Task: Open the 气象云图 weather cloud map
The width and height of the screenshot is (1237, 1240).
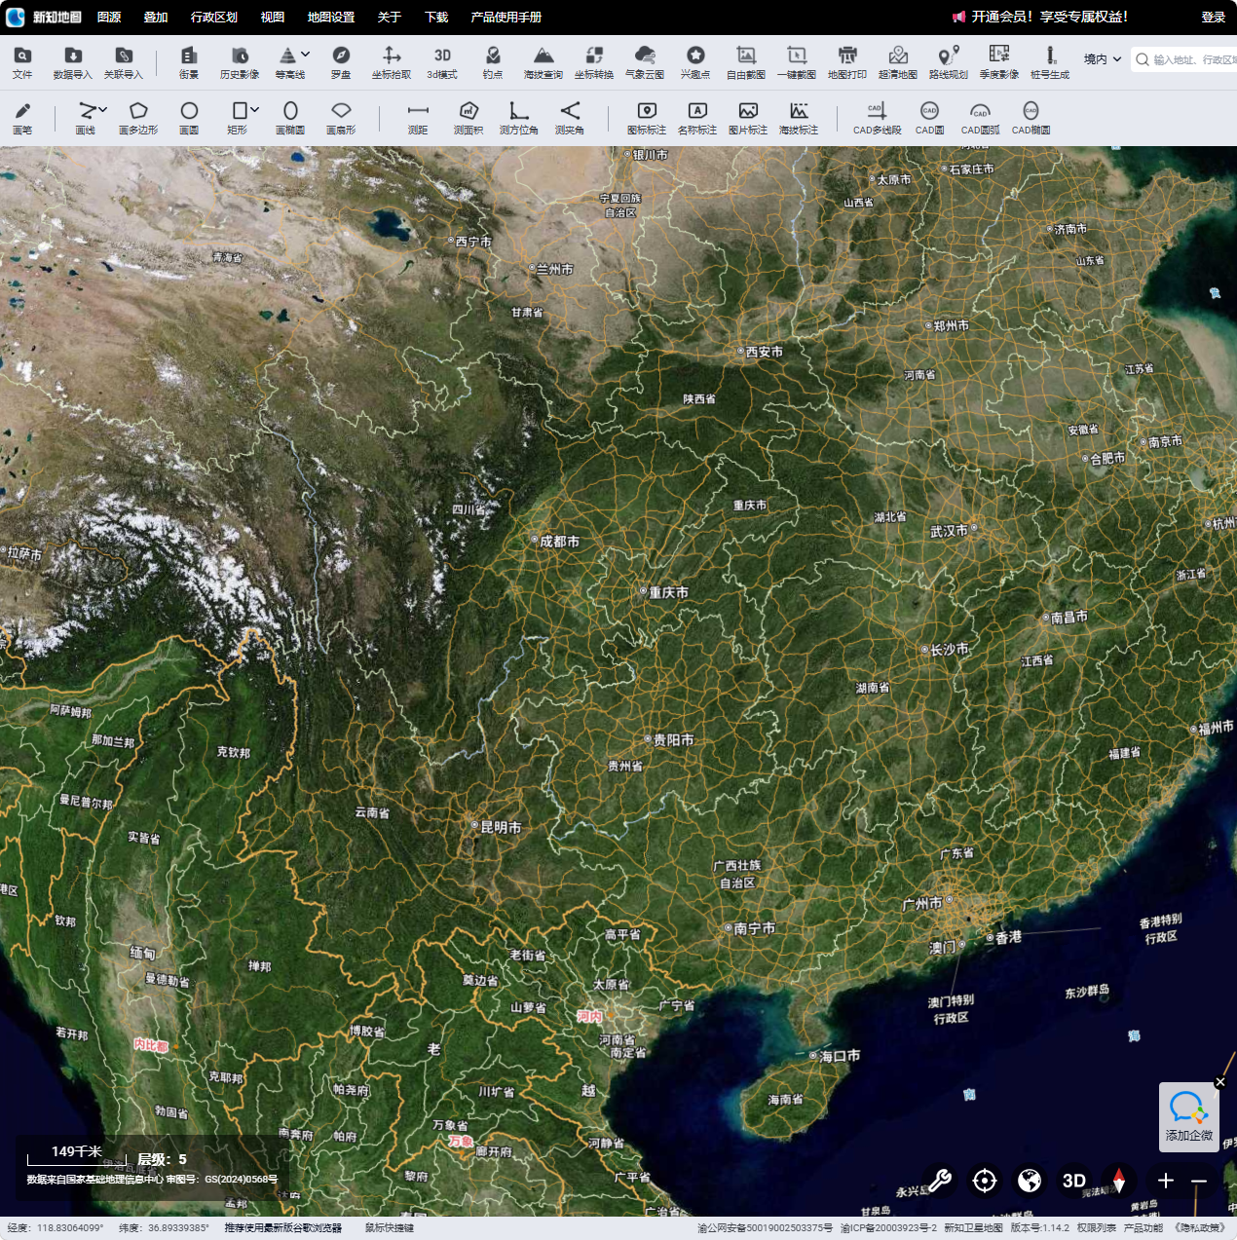Action: [645, 61]
